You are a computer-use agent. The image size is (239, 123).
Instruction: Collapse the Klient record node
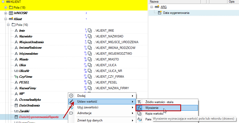(6, 19)
